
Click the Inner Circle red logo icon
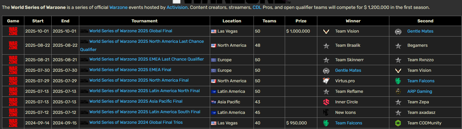(326, 102)
